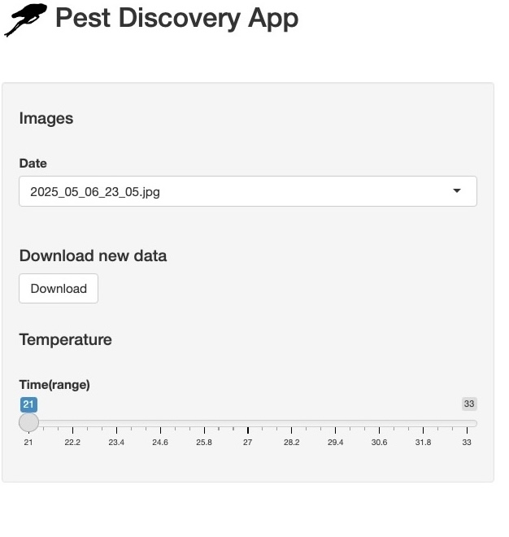Click the Images section heading
This screenshot has height=537, width=509.
pyautogui.click(x=46, y=119)
